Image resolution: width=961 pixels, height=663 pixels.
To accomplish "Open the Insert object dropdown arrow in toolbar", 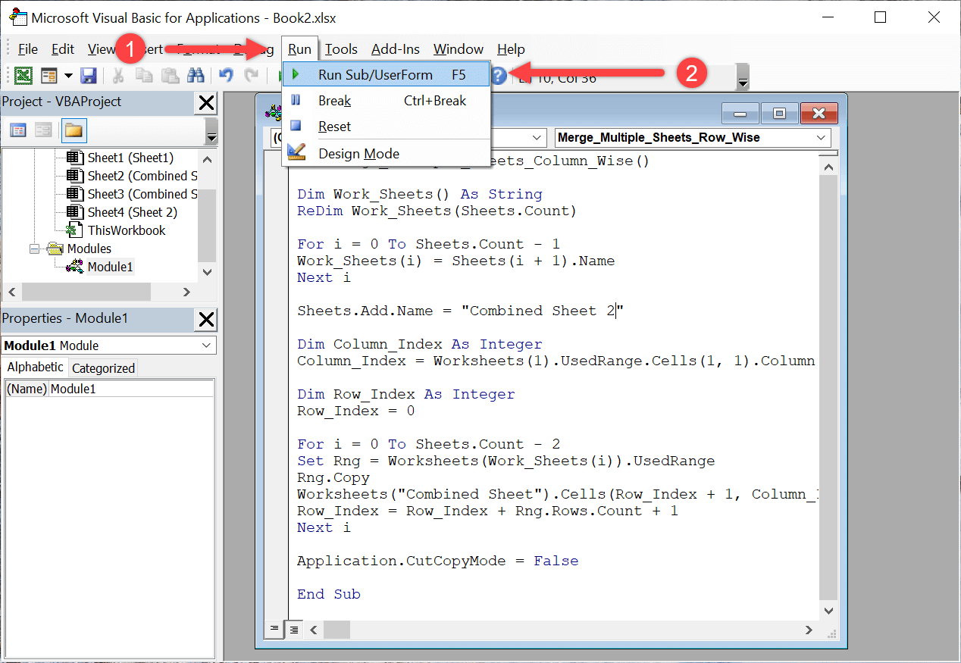I will pyautogui.click(x=68, y=75).
